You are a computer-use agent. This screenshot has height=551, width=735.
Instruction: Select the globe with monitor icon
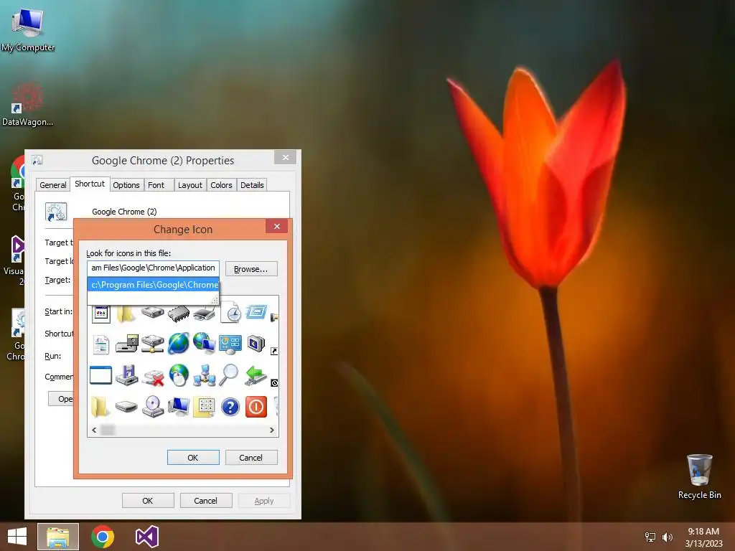tap(205, 344)
